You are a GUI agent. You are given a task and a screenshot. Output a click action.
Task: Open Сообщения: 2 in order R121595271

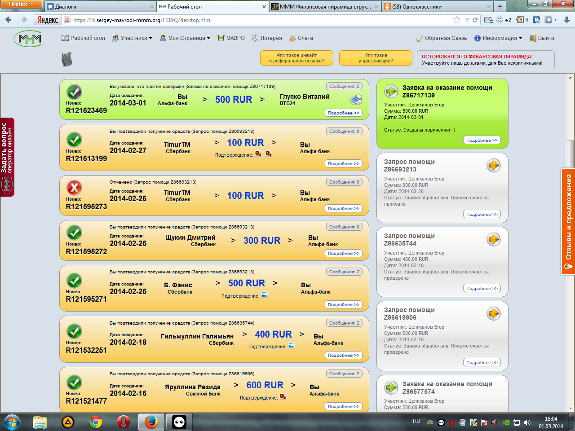point(344,272)
